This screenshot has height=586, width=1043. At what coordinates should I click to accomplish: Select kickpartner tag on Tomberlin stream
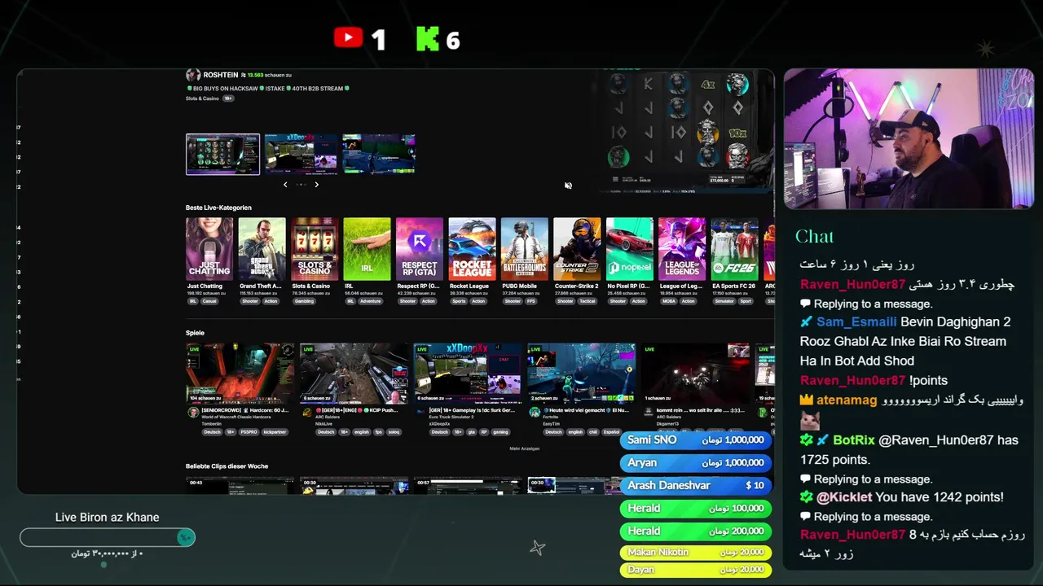coord(275,432)
